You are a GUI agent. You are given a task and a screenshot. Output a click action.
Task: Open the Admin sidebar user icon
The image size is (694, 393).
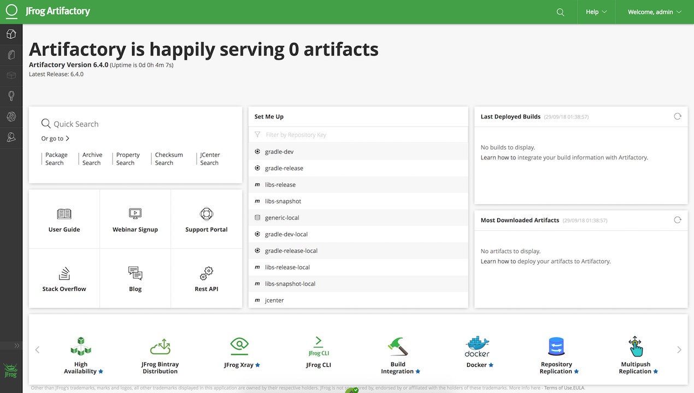coord(11,138)
